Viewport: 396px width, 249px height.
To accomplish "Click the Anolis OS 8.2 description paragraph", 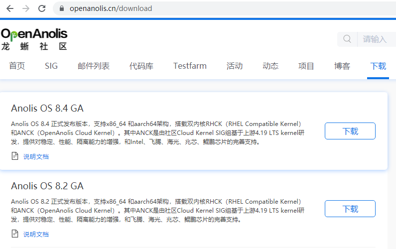I will tap(158, 211).
